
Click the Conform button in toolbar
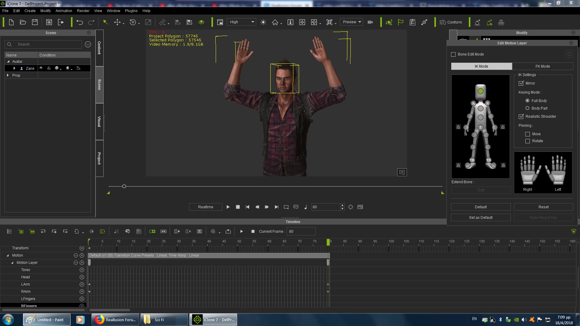pyautogui.click(x=450, y=22)
